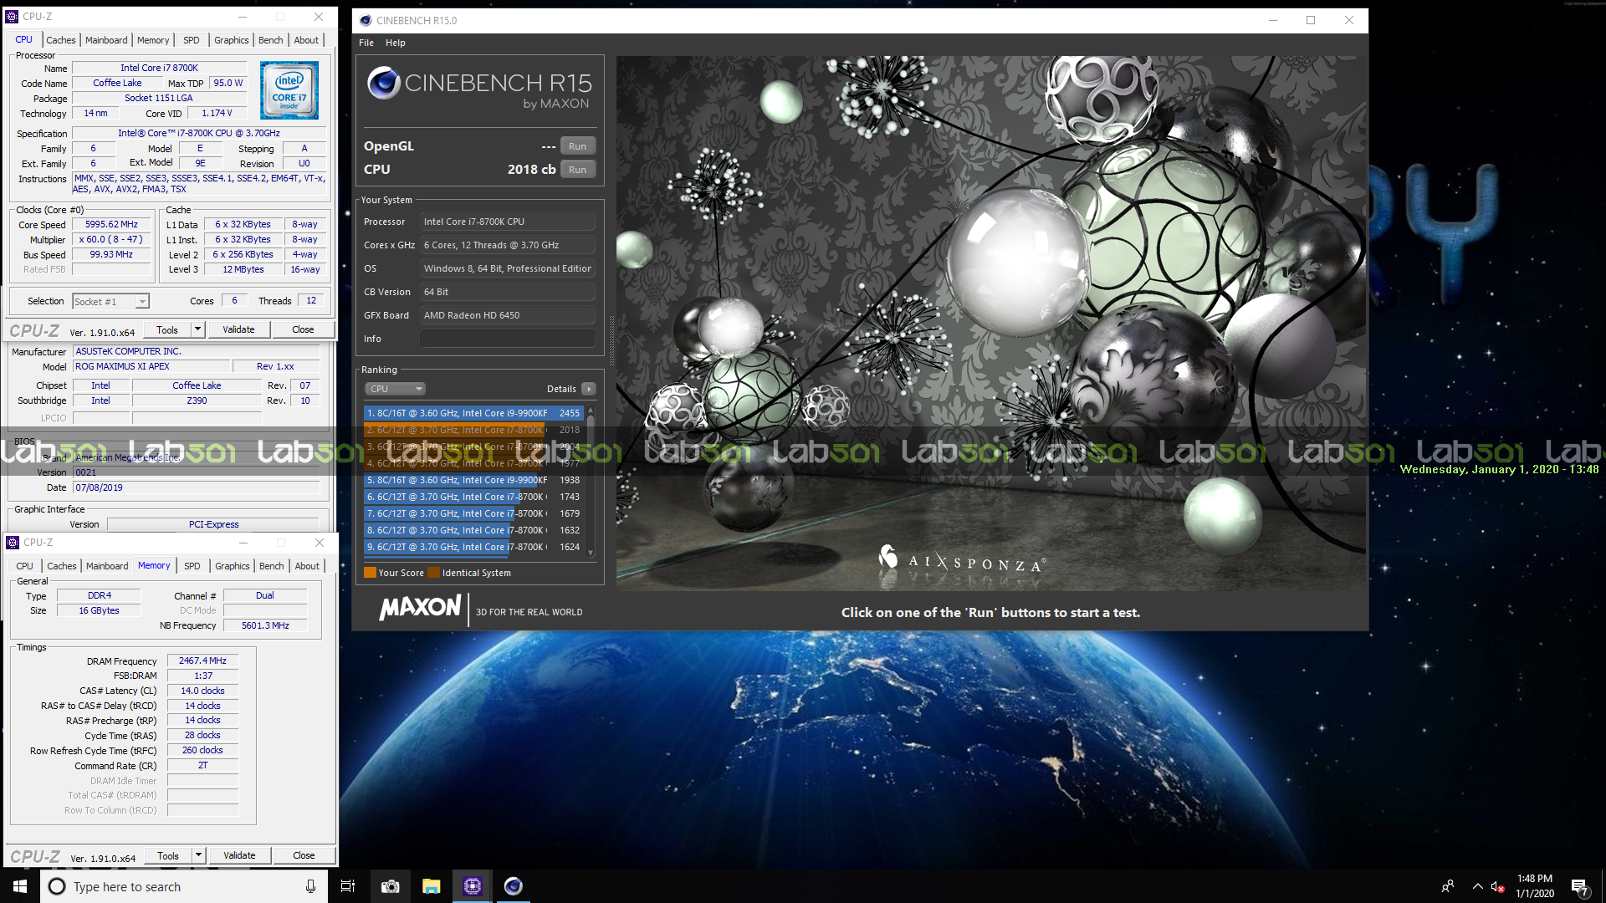
Task: Select ranking entry 5 i9-9900KF 1938
Action: click(x=473, y=480)
